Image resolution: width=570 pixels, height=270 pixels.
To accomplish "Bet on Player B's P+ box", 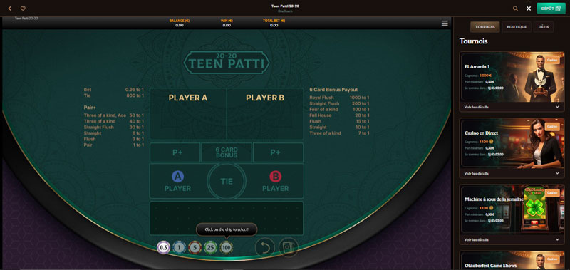I will click(x=278, y=152).
